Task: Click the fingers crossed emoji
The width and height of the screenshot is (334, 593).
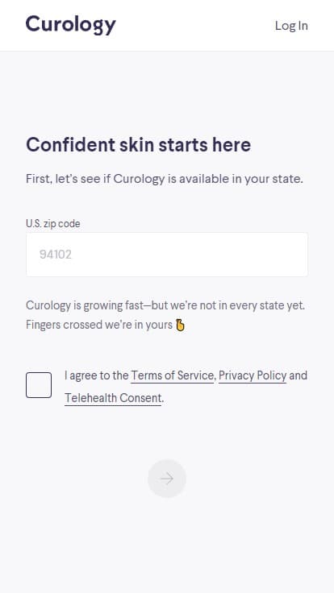Action: pos(180,326)
